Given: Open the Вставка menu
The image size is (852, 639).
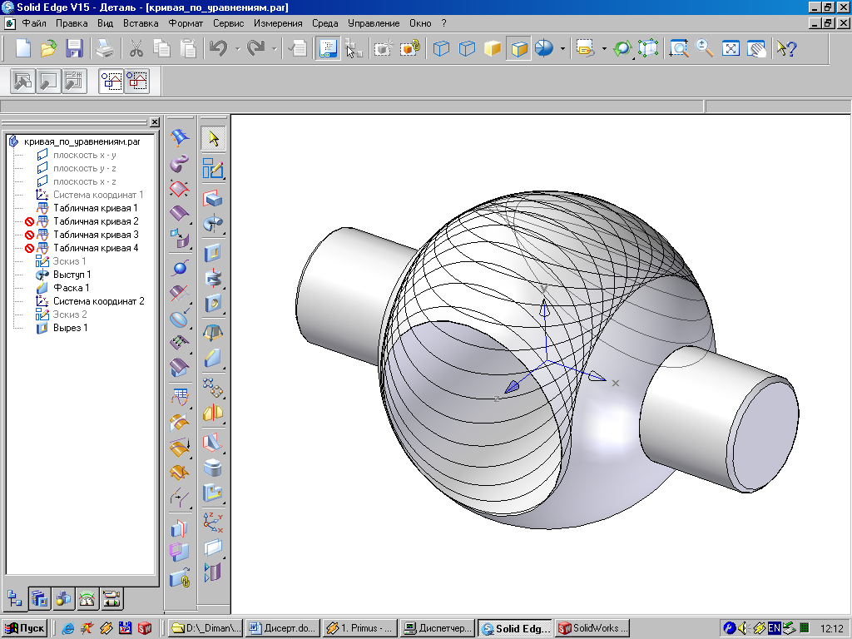Looking at the screenshot, I should [x=141, y=23].
